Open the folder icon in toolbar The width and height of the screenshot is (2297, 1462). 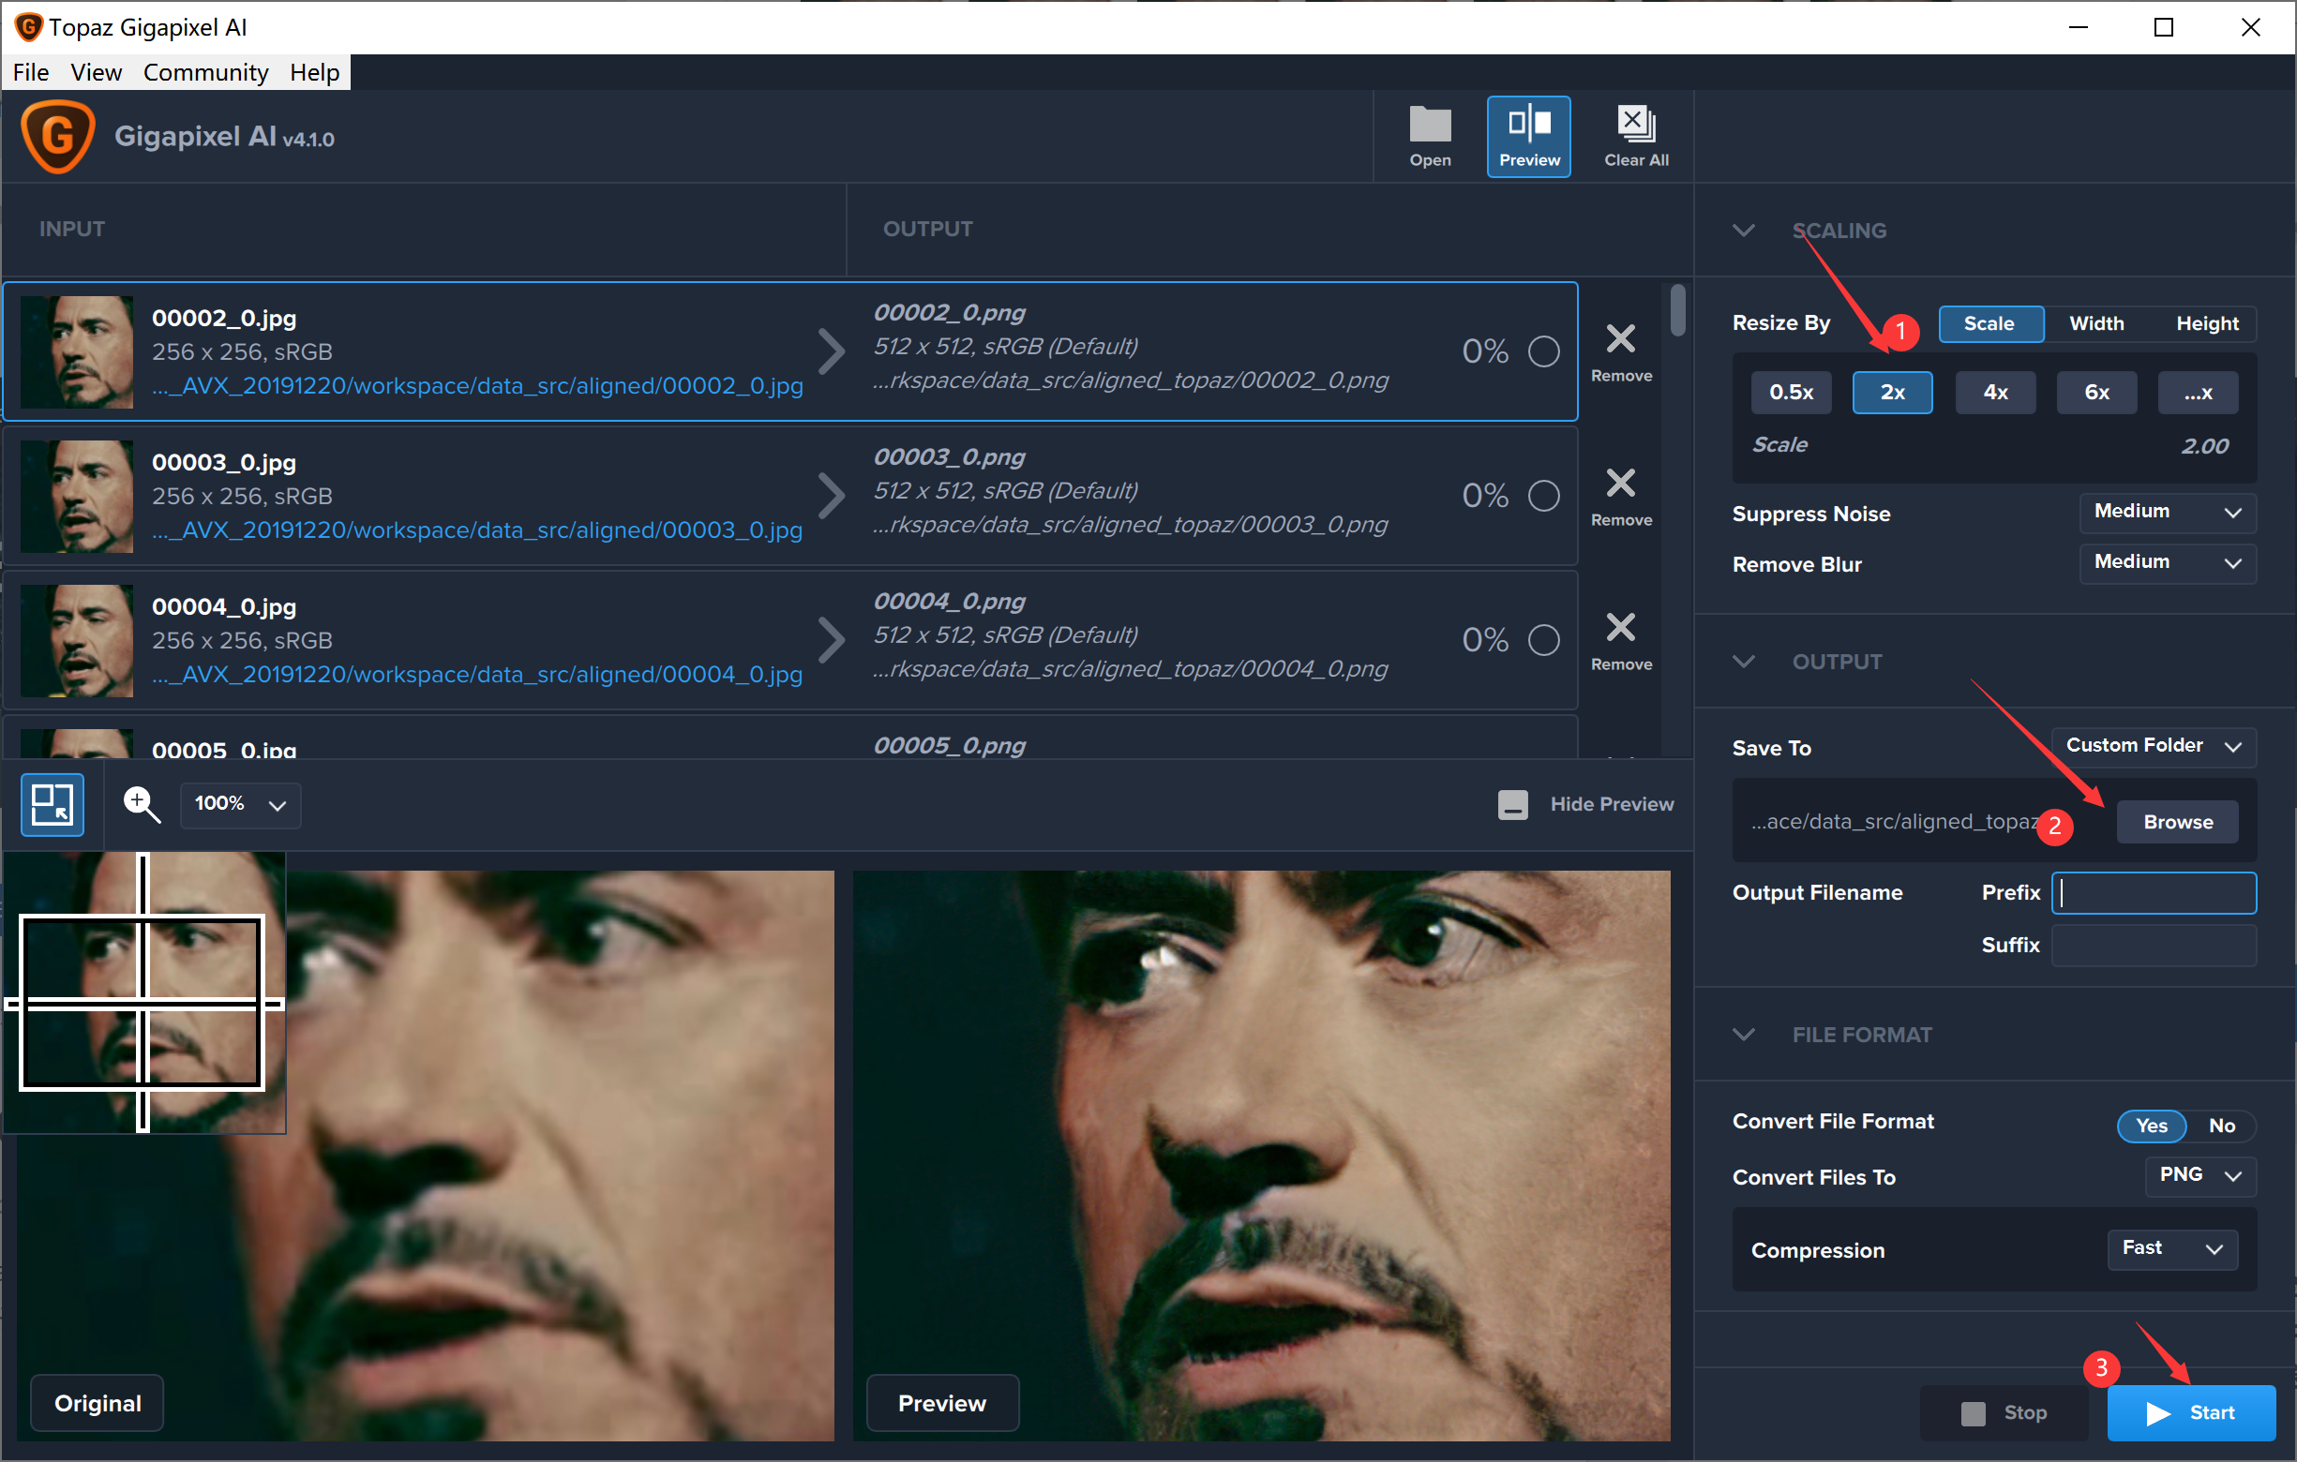pyautogui.click(x=1430, y=137)
